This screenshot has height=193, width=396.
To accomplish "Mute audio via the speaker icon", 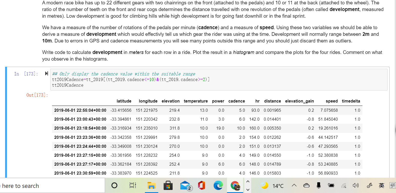I will [x=356, y=185].
